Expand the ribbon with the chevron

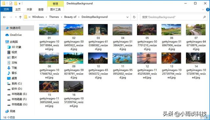coord(203,10)
